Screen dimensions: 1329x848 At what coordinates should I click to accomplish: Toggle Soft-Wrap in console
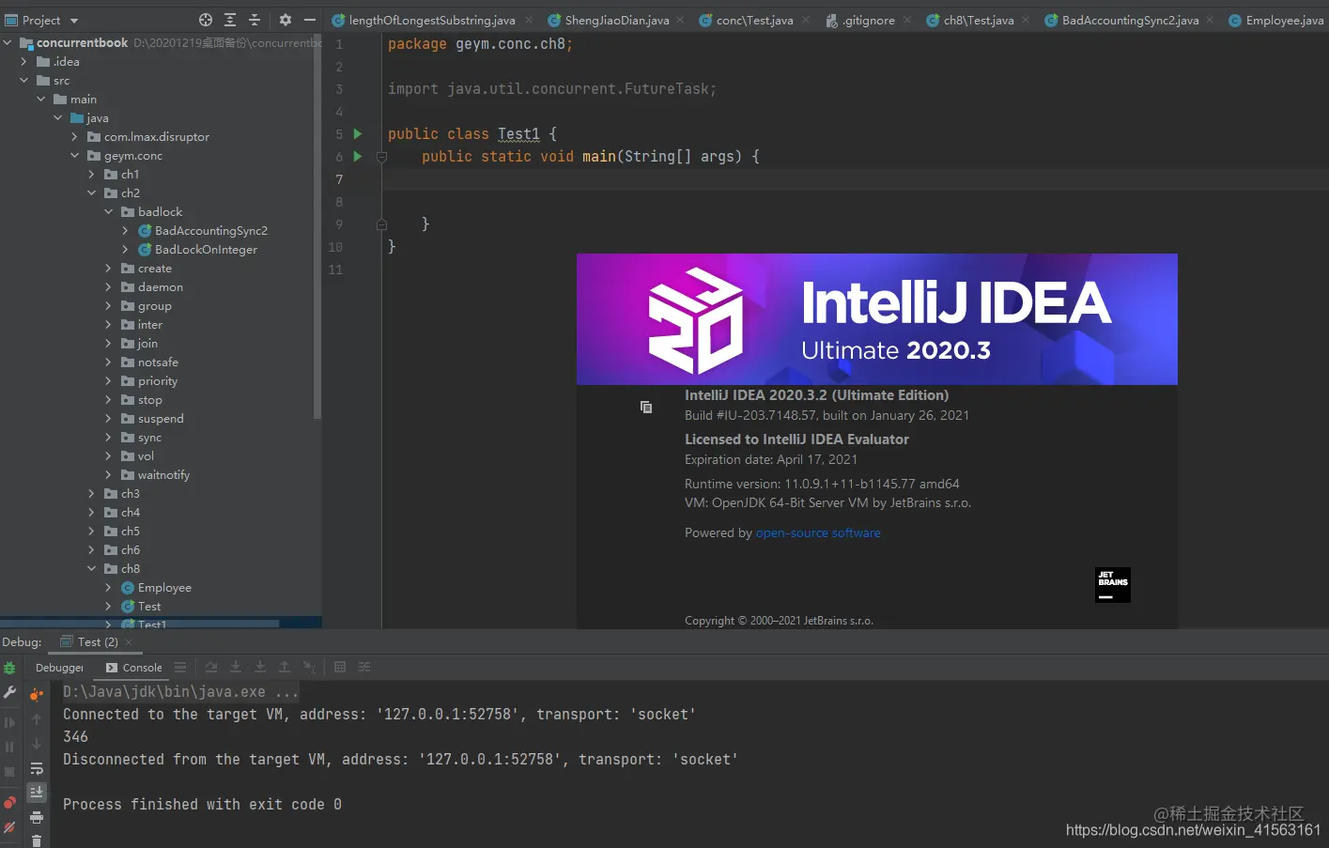click(37, 768)
